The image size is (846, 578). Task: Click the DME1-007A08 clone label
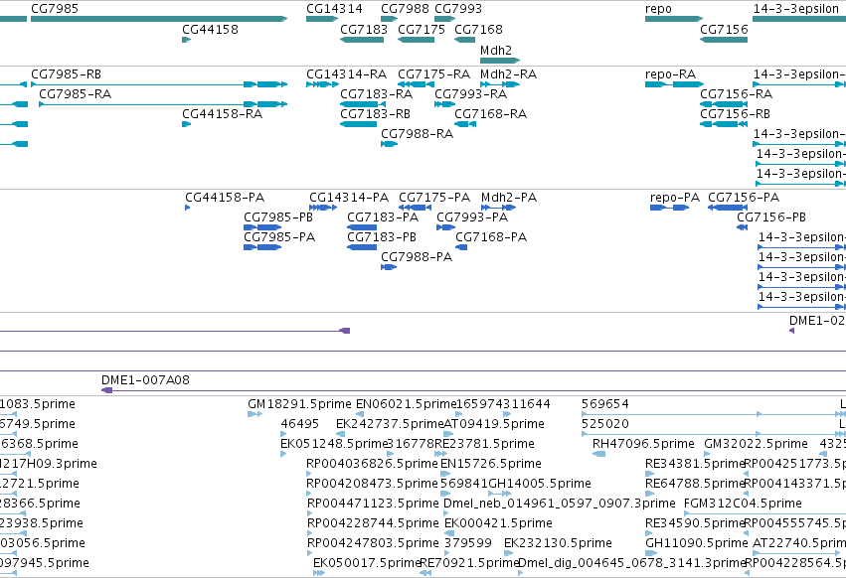tap(146, 380)
